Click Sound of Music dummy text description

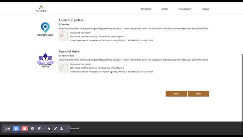coord(133,60)
